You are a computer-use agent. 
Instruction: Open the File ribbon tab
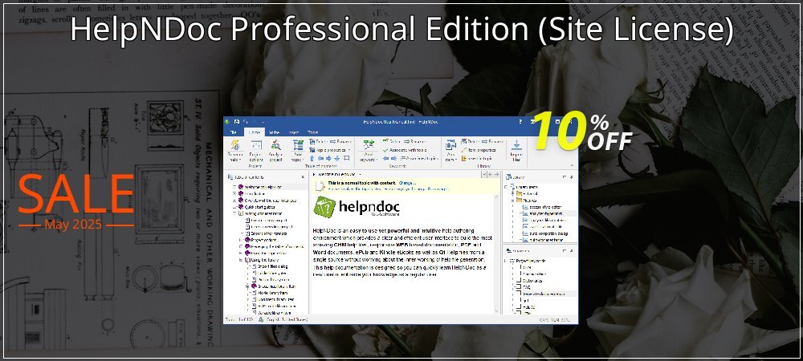234,132
